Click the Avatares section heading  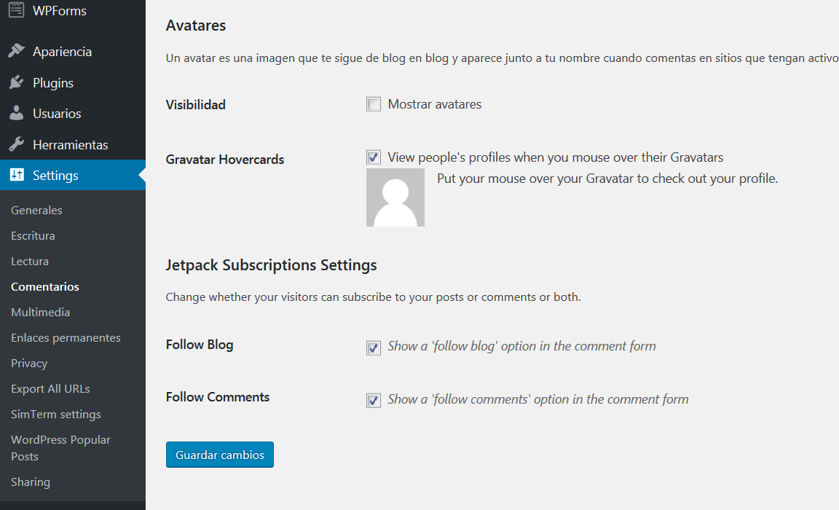coord(196,25)
